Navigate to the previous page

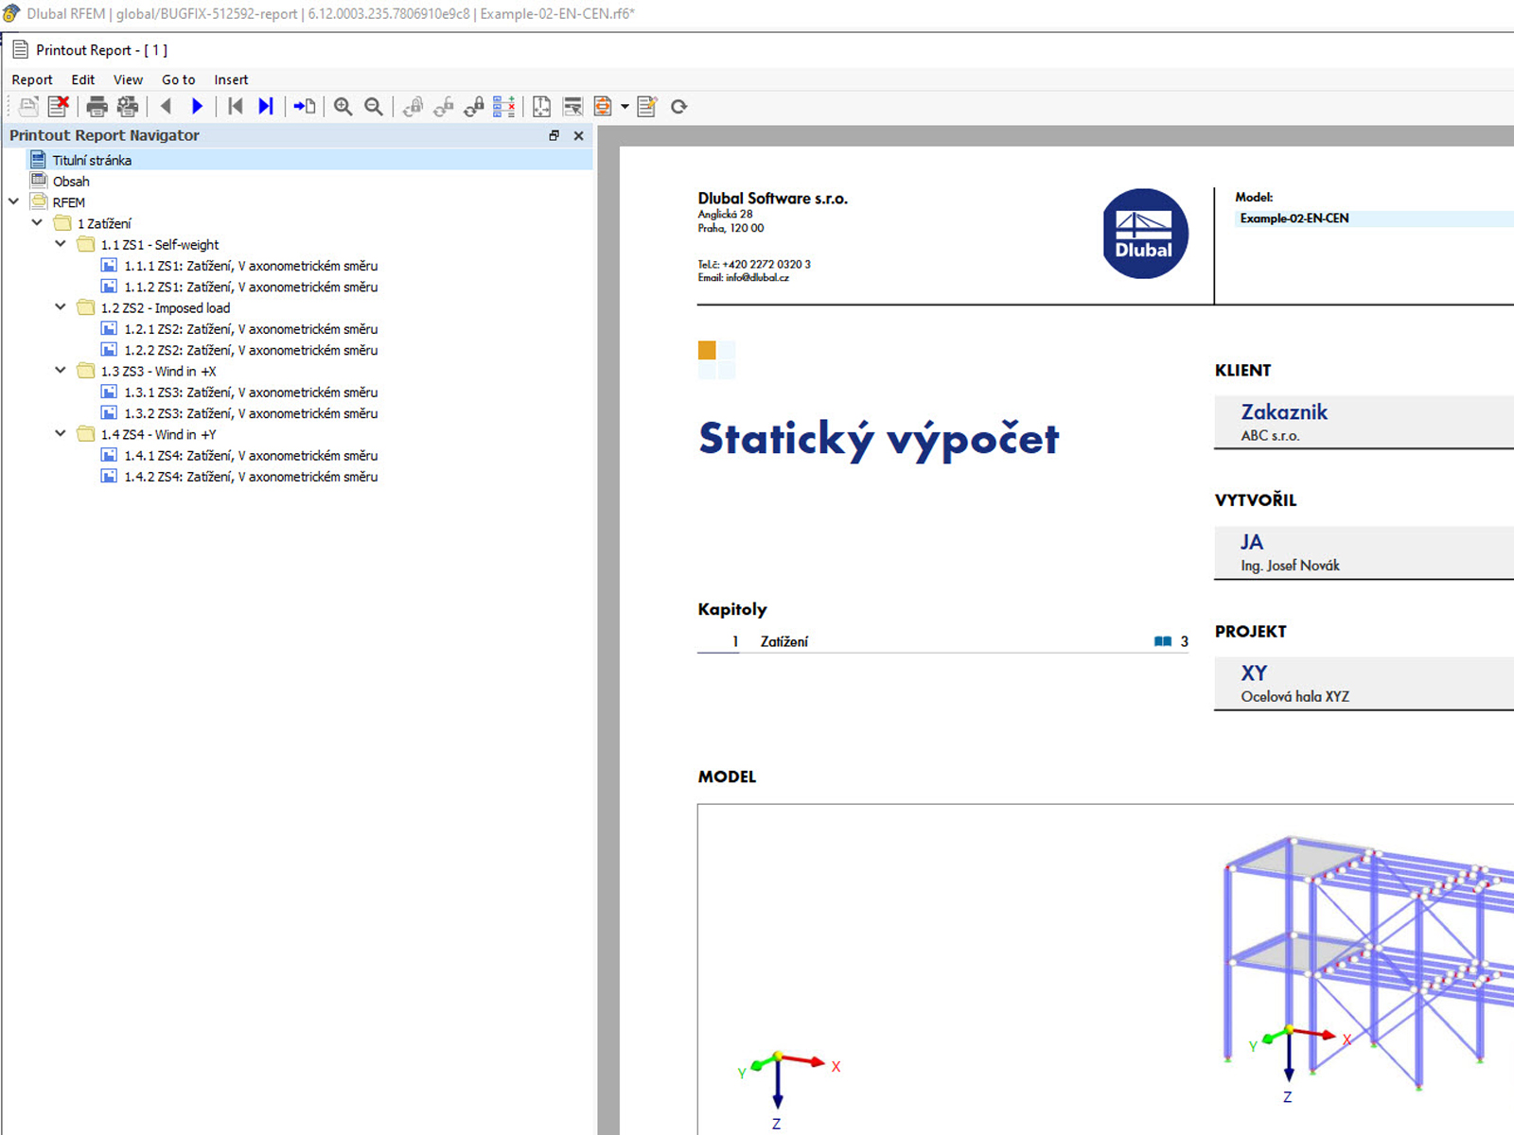click(167, 106)
